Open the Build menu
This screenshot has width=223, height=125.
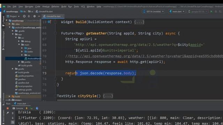click(64, 7)
